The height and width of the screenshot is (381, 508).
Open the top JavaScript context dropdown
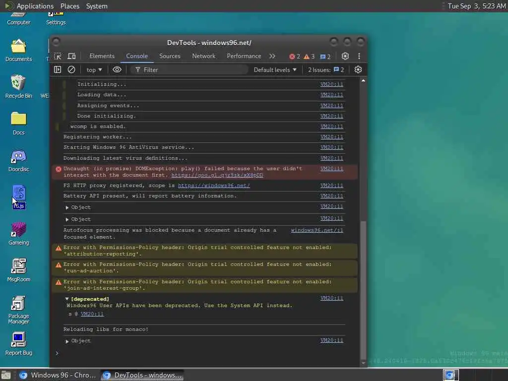pos(94,69)
